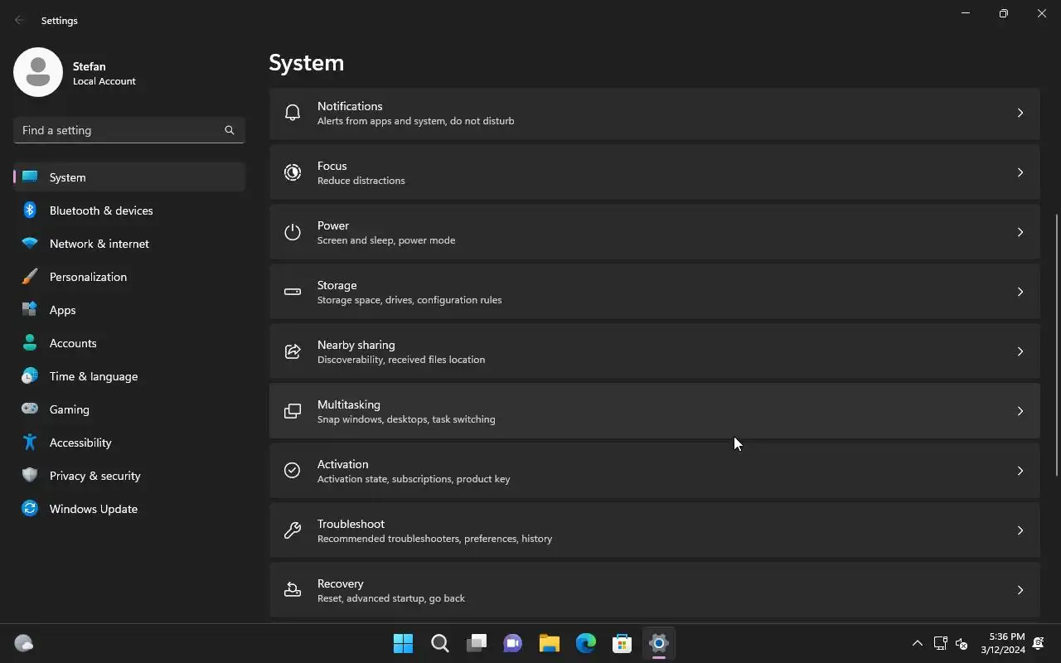1061x663 pixels.
Task: Click the Accounts person icon
Action: click(30, 343)
